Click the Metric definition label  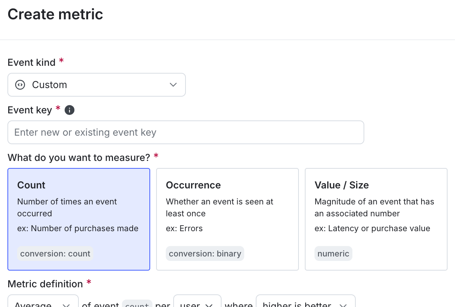[x=45, y=284]
